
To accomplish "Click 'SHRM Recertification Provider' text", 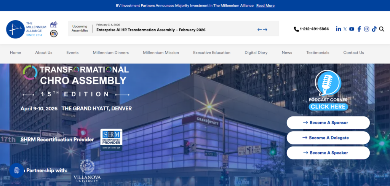I will [x=57, y=140].
